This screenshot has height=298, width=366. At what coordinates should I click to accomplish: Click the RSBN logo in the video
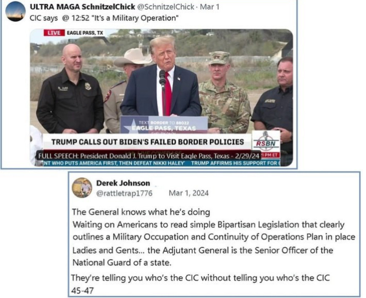click(x=266, y=141)
